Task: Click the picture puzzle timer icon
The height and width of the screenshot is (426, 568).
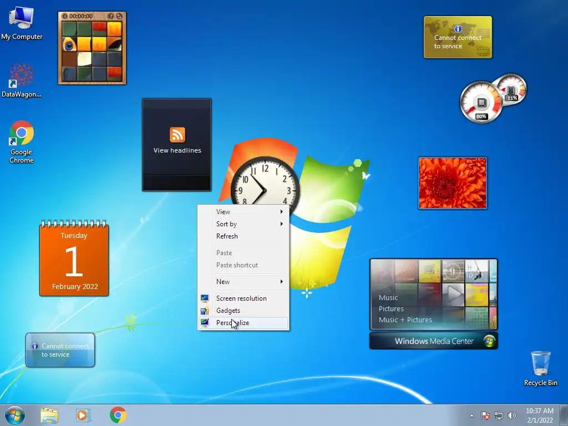Action: click(x=65, y=16)
